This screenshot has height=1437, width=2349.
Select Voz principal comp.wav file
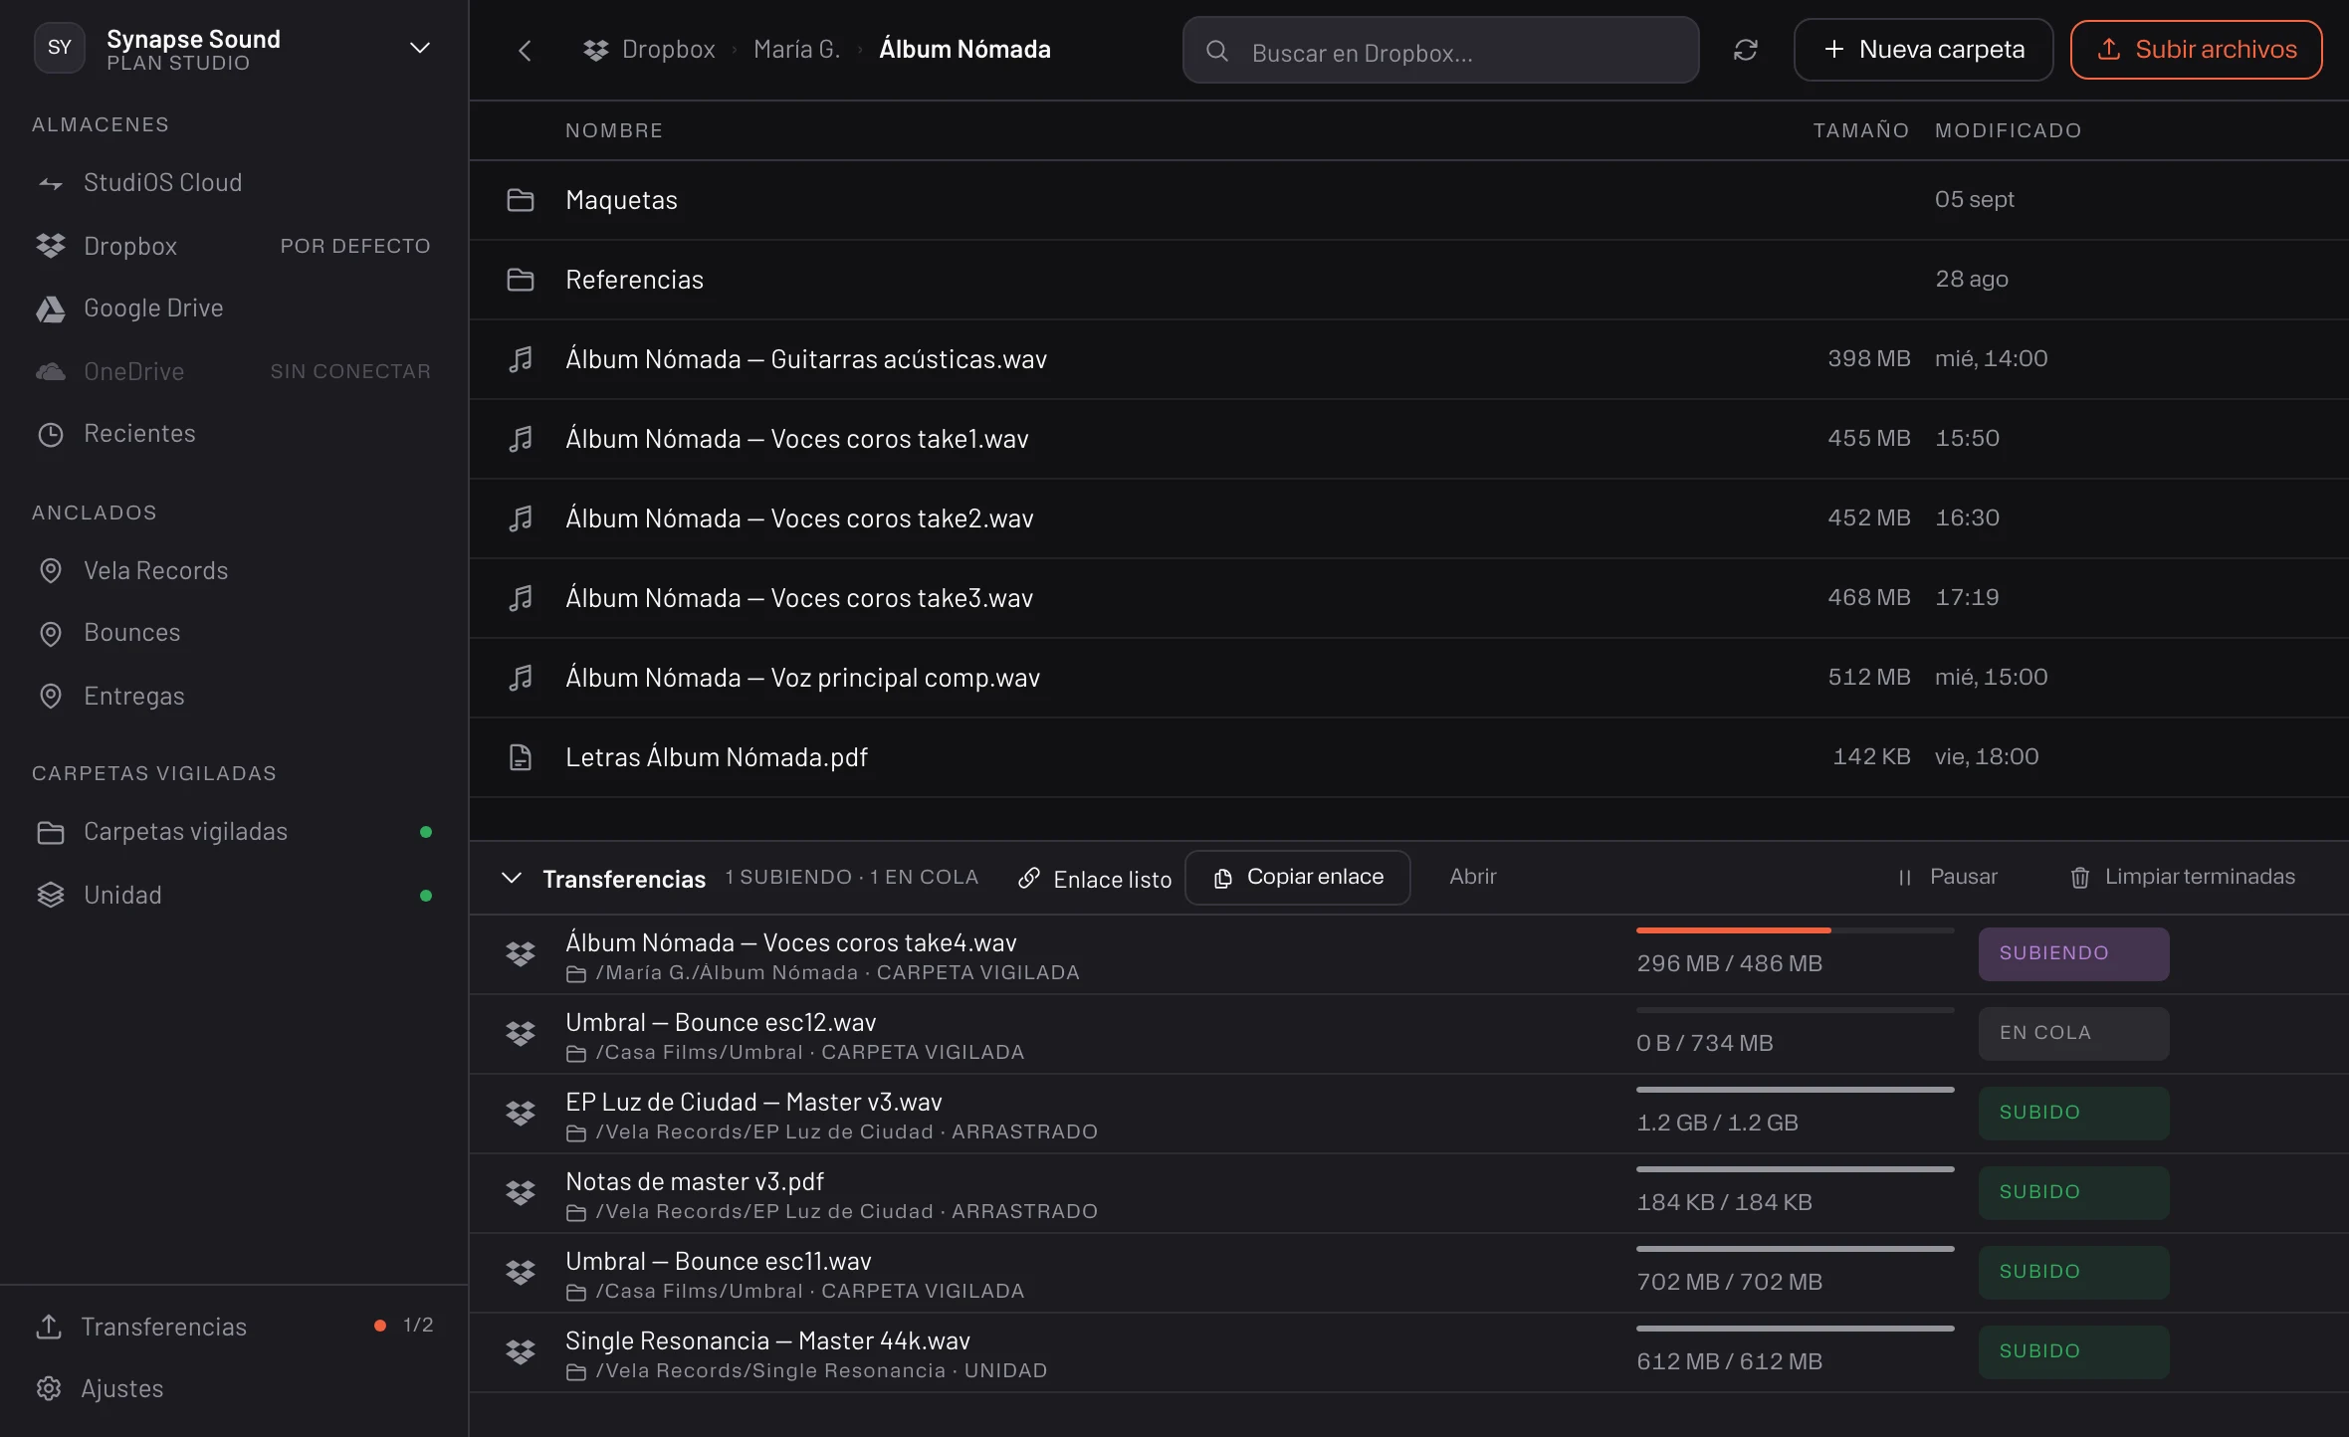tap(1408, 678)
